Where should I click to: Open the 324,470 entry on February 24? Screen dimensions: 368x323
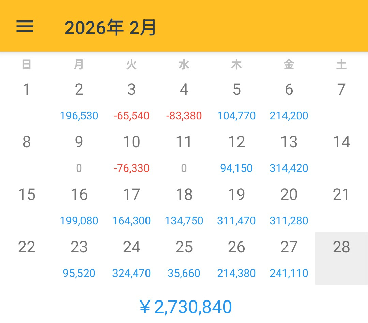(132, 273)
